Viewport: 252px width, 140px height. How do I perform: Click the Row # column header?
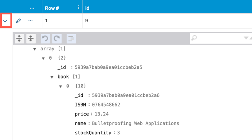52,8
